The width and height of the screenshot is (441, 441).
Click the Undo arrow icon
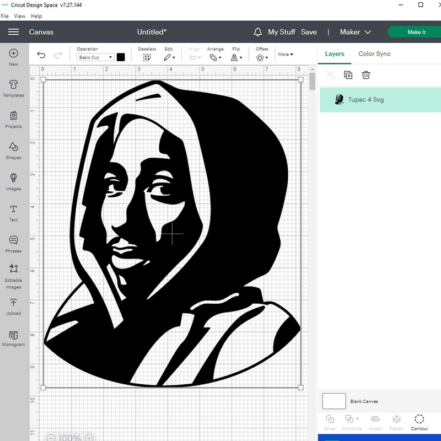point(41,55)
